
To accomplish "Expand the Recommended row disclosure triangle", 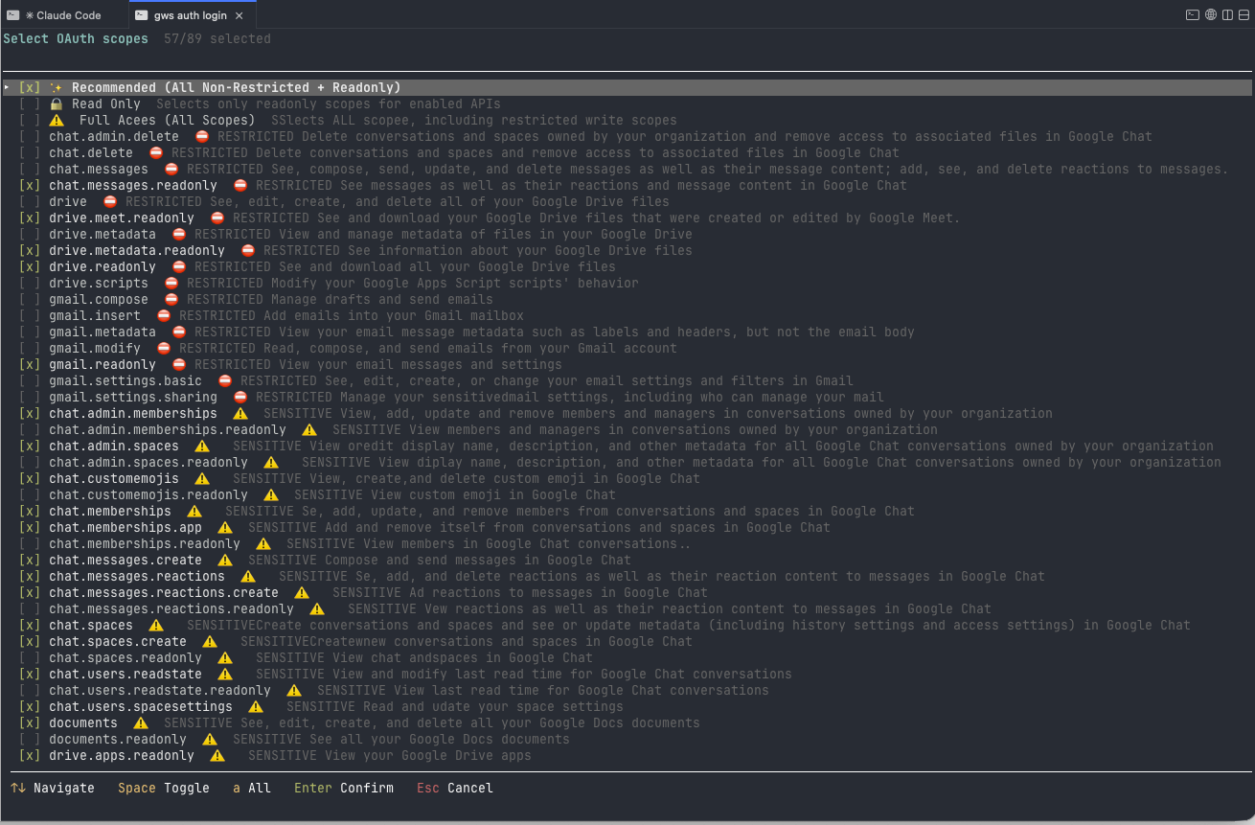I will tap(8, 86).
